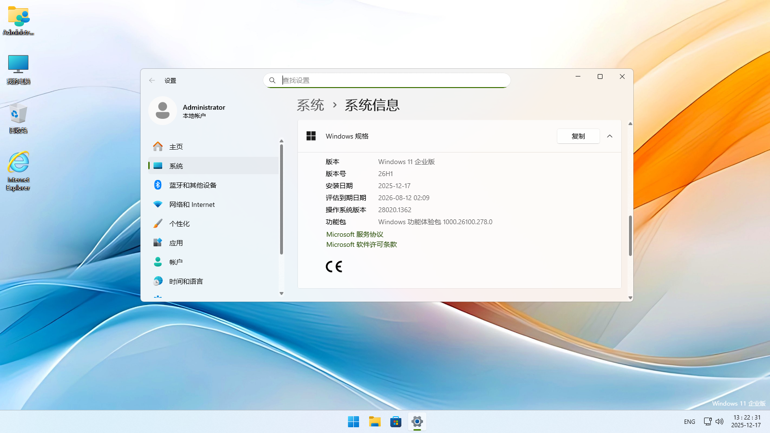Open the volume speaker tray icon
This screenshot has height=433, width=770.
719,421
